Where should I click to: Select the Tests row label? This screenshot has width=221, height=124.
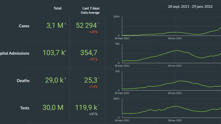tap(25, 108)
